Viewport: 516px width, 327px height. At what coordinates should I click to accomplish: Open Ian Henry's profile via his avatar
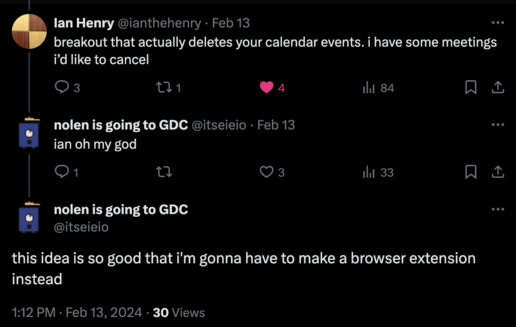(29, 31)
